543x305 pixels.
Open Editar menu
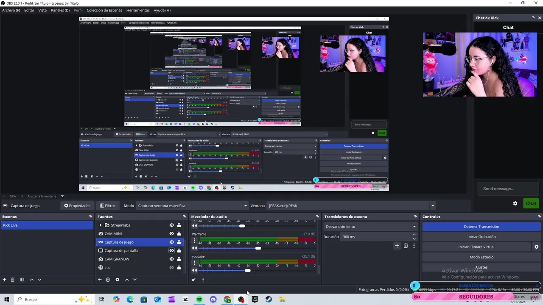[29, 10]
